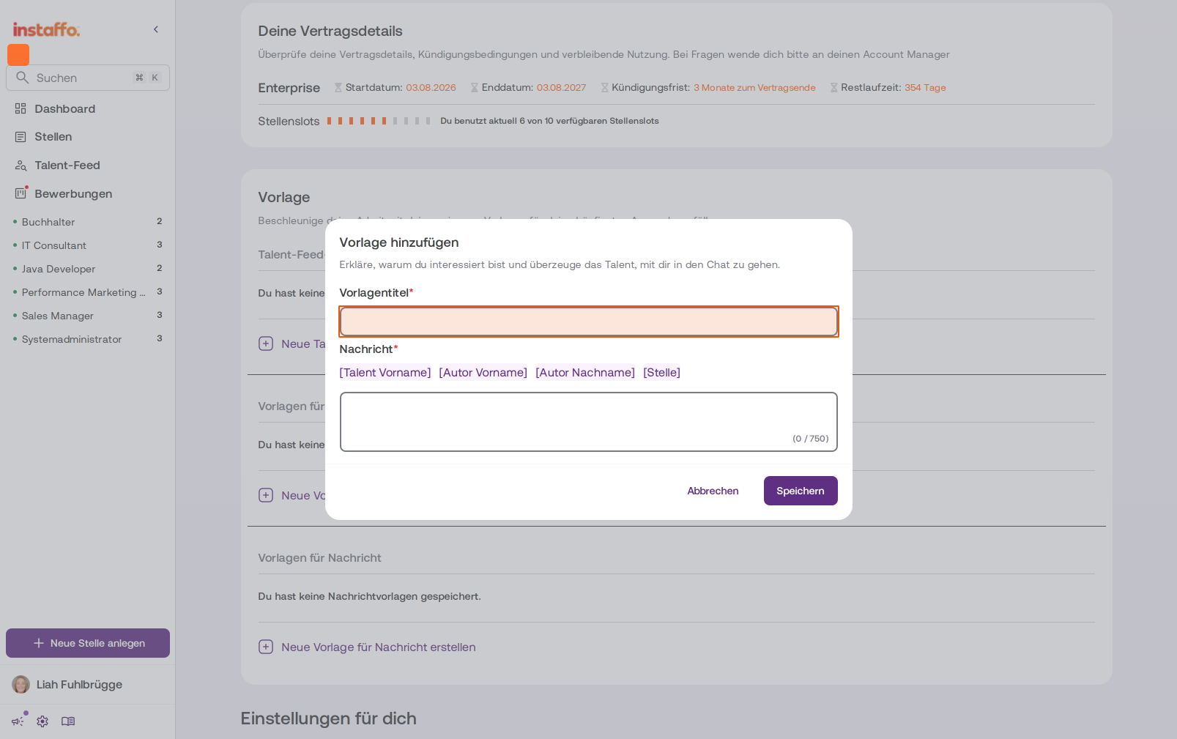
Task: Open the handbook book icon
Action: coord(68,721)
